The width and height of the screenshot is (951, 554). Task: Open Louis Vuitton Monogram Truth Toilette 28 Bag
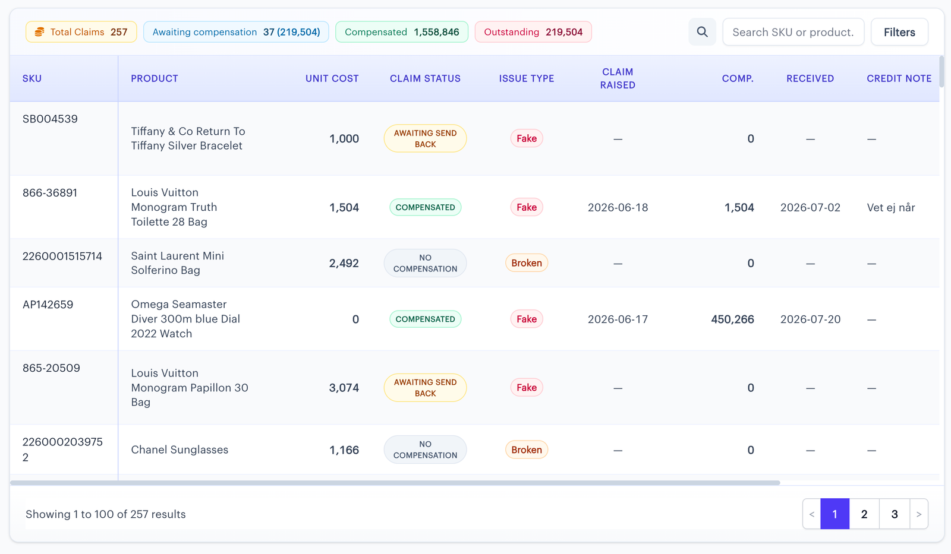click(x=174, y=207)
